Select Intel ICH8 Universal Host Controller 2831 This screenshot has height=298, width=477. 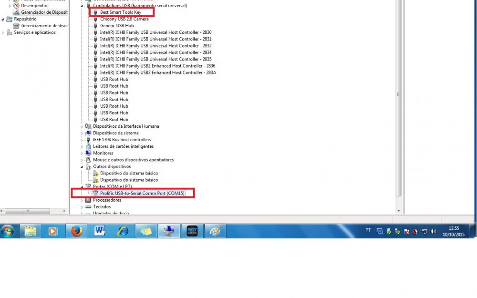click(x=156, y=39)
